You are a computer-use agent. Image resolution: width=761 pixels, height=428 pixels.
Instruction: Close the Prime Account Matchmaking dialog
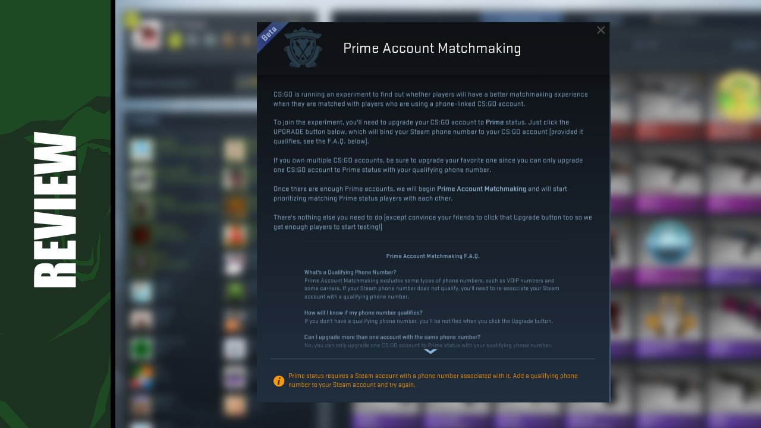[x=600, y=30]
